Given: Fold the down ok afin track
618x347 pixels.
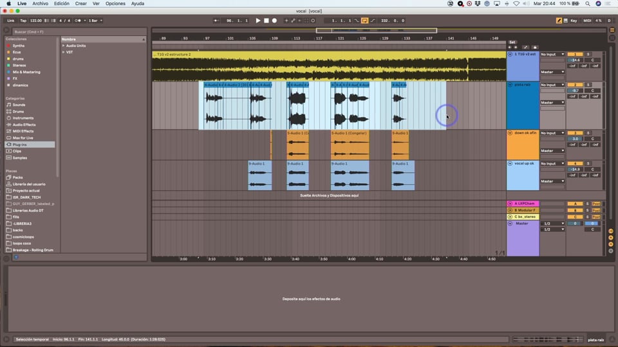Looking at the screenshot, I should (x=510, y=133).
